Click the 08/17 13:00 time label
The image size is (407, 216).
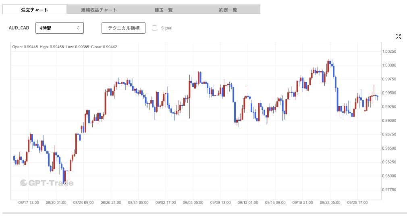pyautogui.click(x=29, y=203)
